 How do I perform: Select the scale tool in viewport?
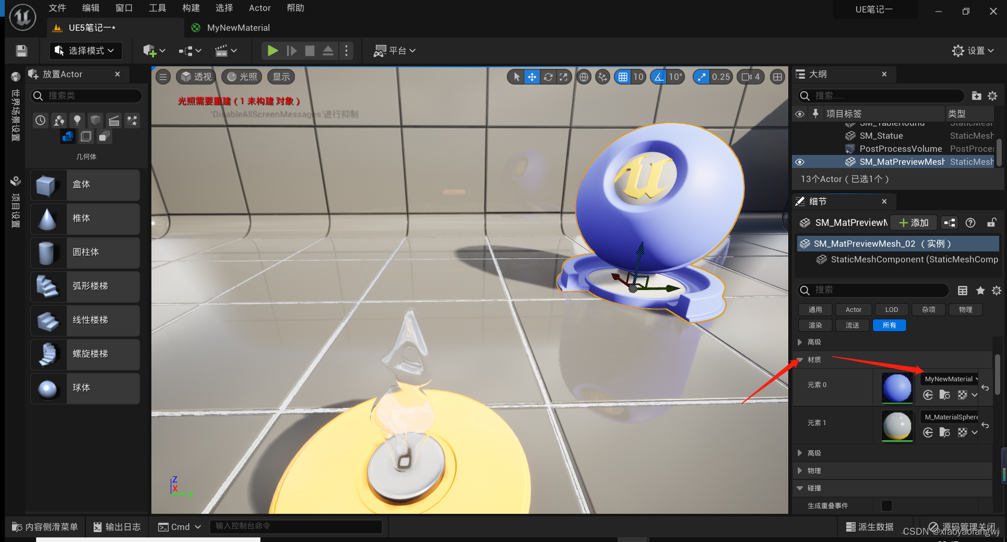563,77
